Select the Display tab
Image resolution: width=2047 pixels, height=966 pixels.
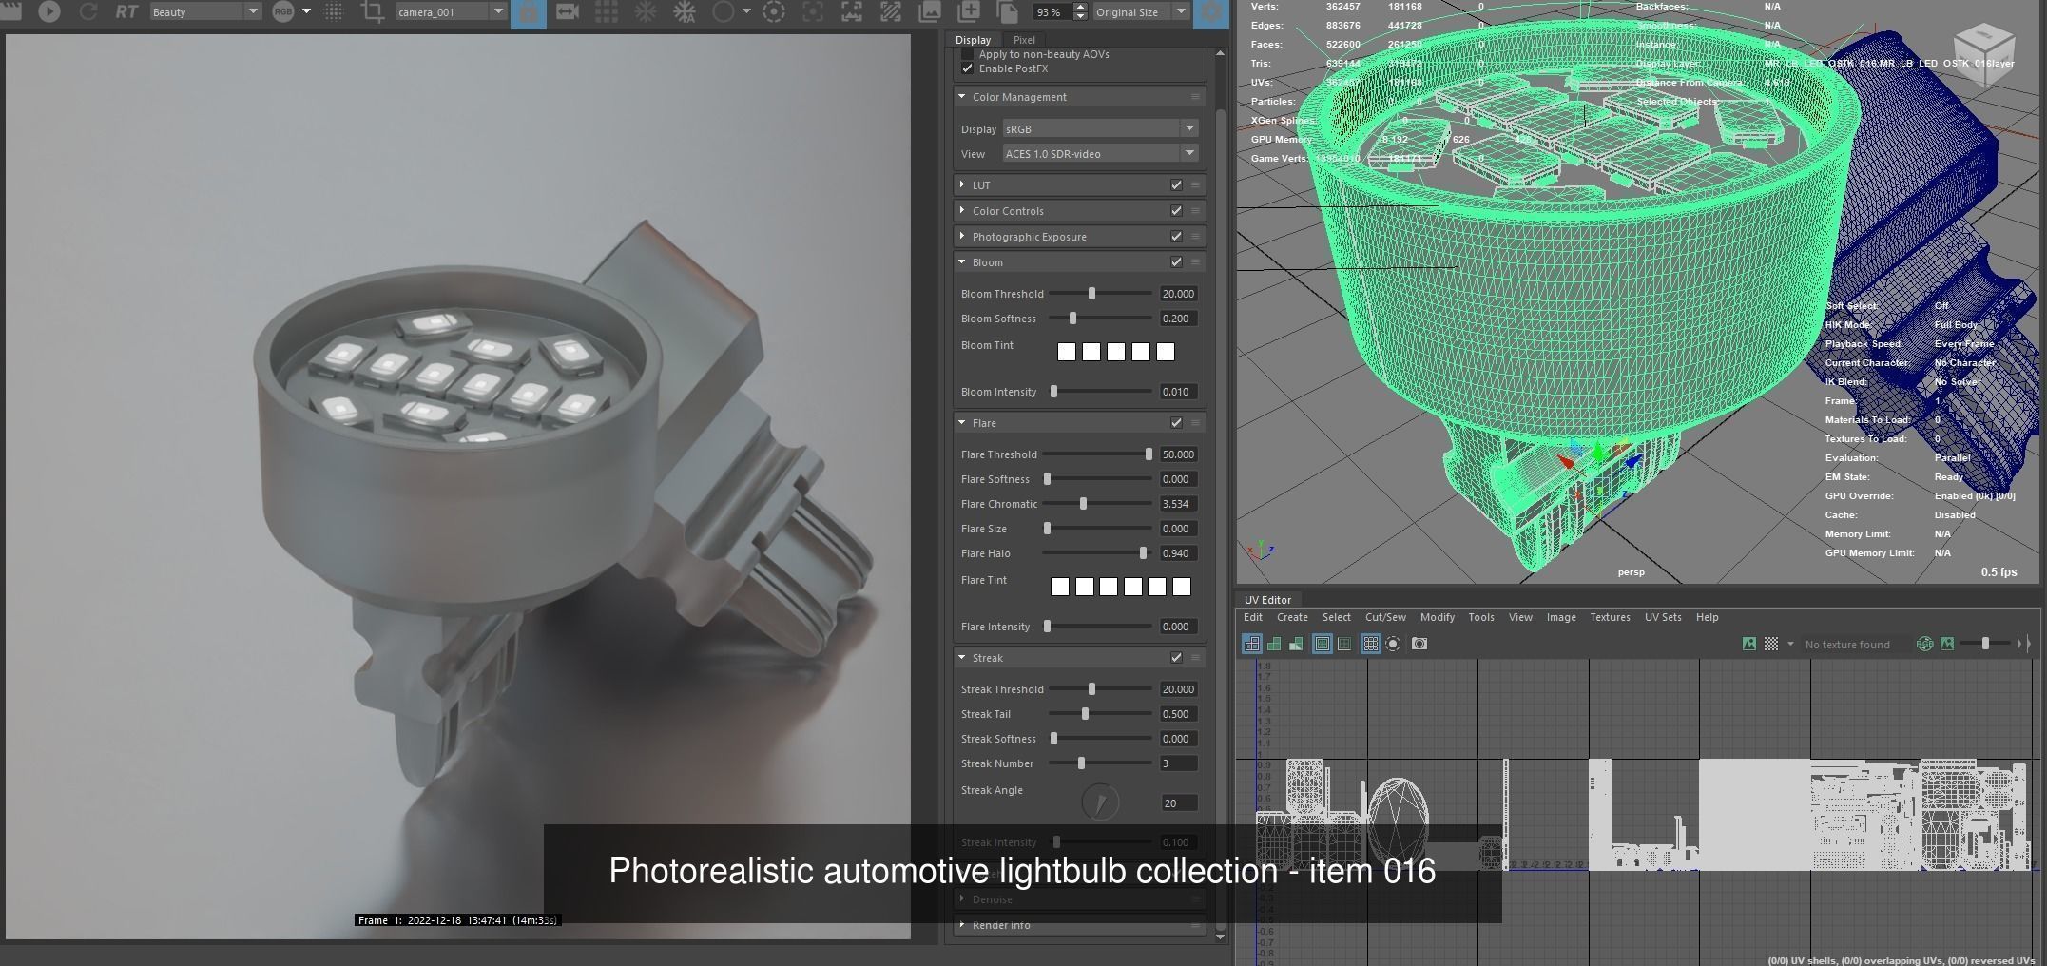click(973, 40)
